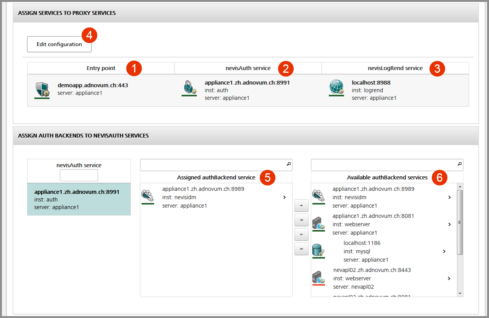
Task: Click the Edit configuration button
Action: coord(59,44)
